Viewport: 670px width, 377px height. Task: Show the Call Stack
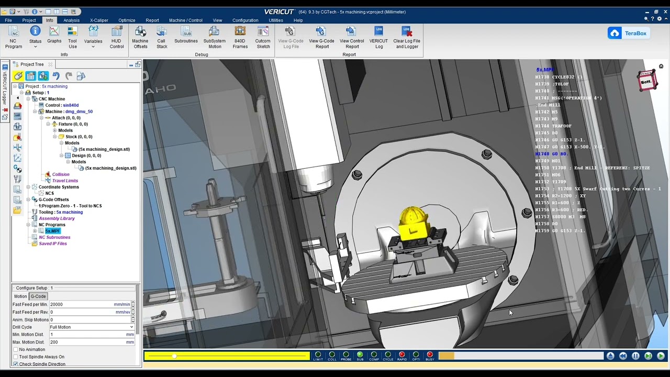point(162,38)
